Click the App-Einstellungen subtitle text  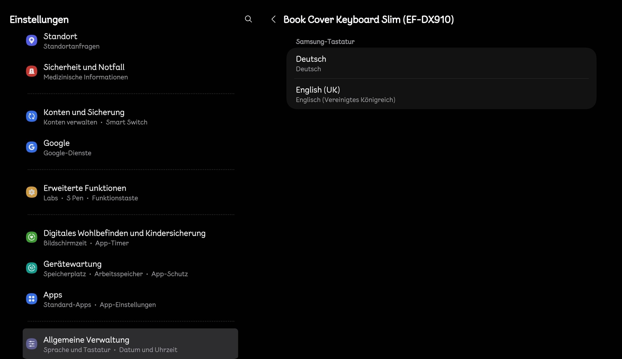click(128, 305)
